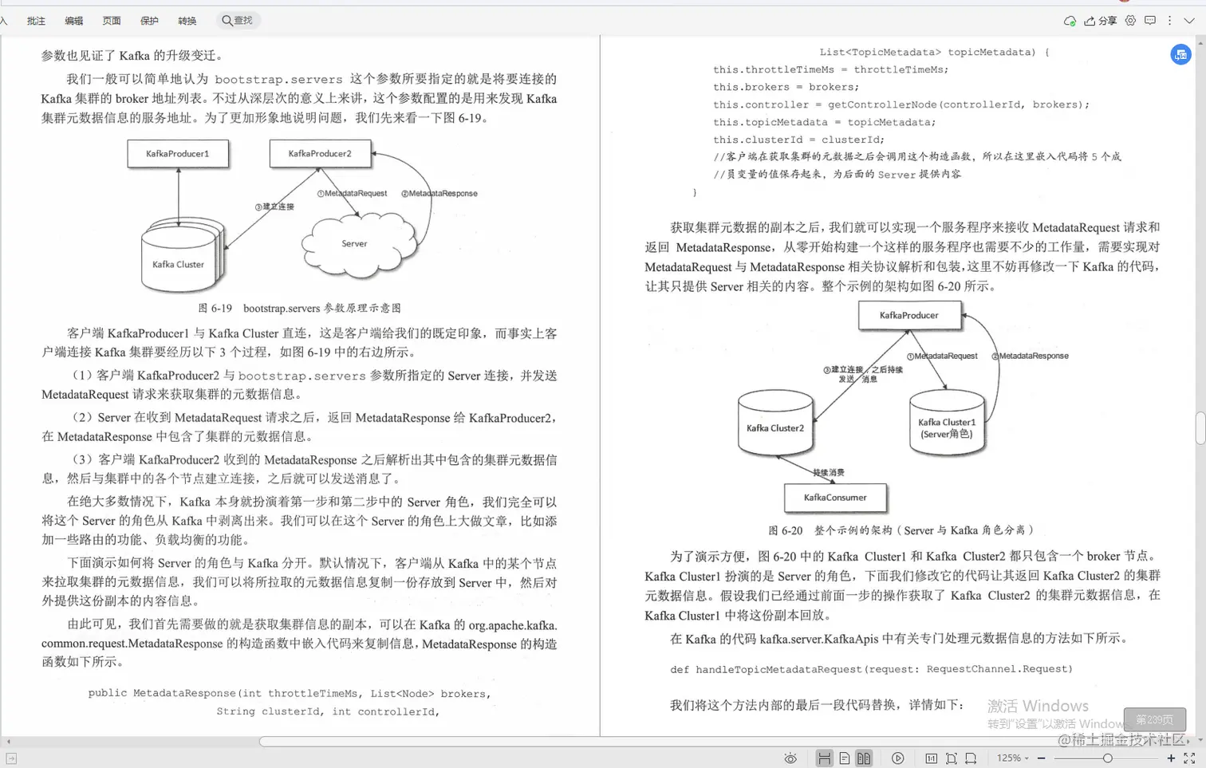Click the 第299页 page number button
The width and height of the screenshot is (1206, 768).
tap(1154, 719)
